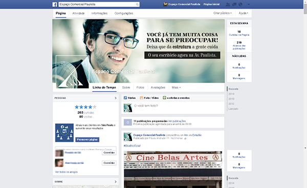Click the search magnifier icon
This screenshot has width=307, height=188.
point(137,4)
